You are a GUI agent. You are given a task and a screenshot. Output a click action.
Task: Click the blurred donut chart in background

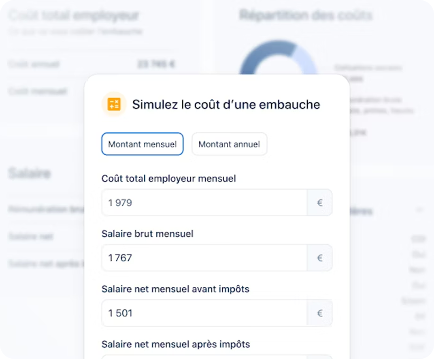[278, 58]
